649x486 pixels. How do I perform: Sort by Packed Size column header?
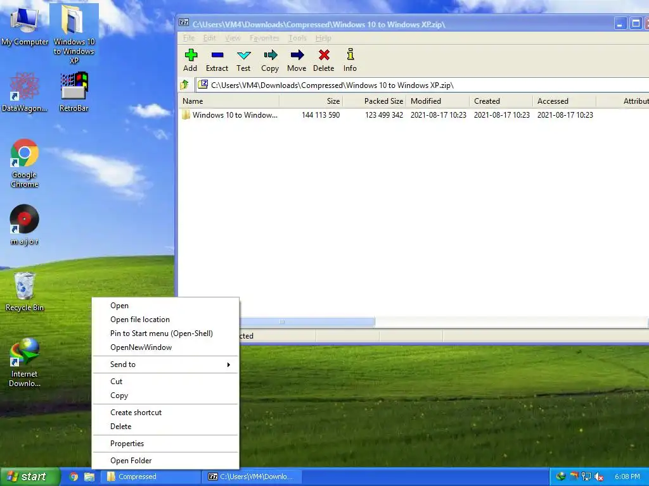(375, 101)
